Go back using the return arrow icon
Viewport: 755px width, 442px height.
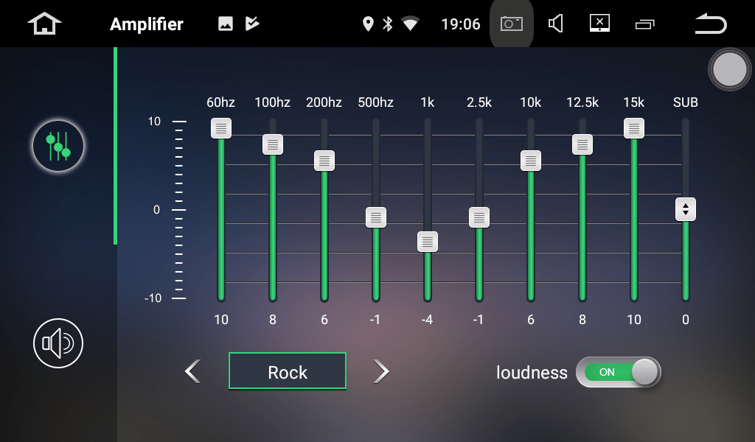(x=711, y=24)
